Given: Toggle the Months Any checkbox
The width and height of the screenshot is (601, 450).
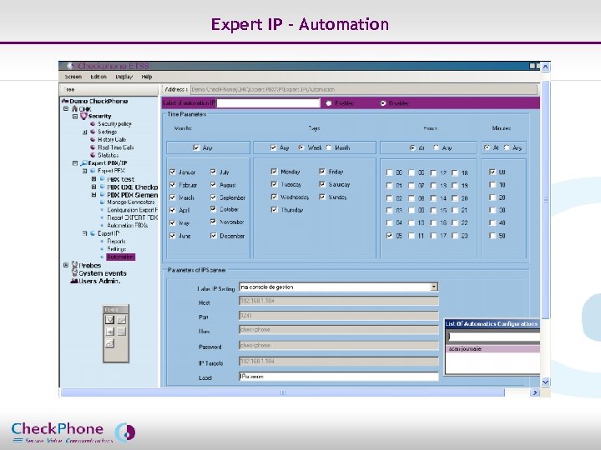Looking at the screenshot, I should point(197,147).
